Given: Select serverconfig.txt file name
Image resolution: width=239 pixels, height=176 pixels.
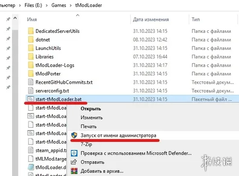Looking at the screenshot, I should tap(52, 91).
